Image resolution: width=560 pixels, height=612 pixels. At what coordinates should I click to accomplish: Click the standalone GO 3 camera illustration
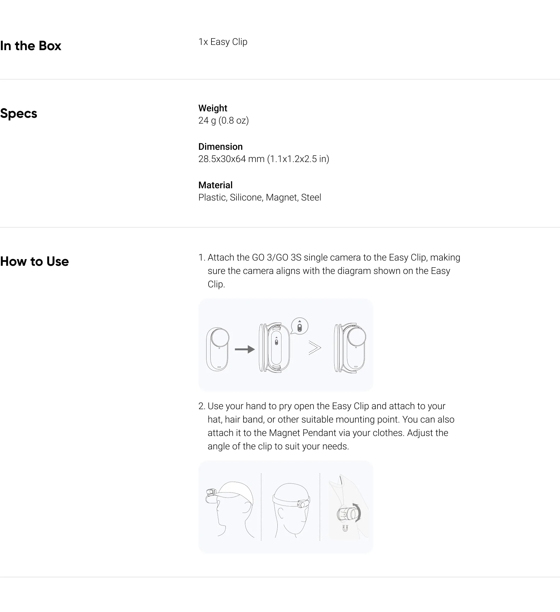click(x=218, y=349)
